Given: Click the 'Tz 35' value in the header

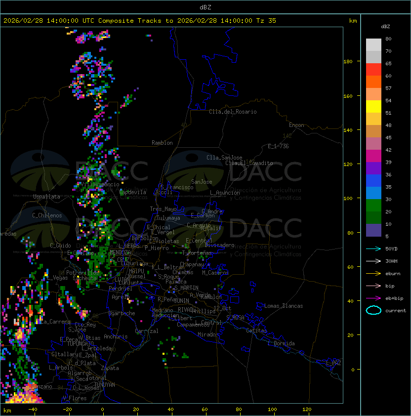Looking at the screenshot, I should pyautogui.click(x=266, y=21).
